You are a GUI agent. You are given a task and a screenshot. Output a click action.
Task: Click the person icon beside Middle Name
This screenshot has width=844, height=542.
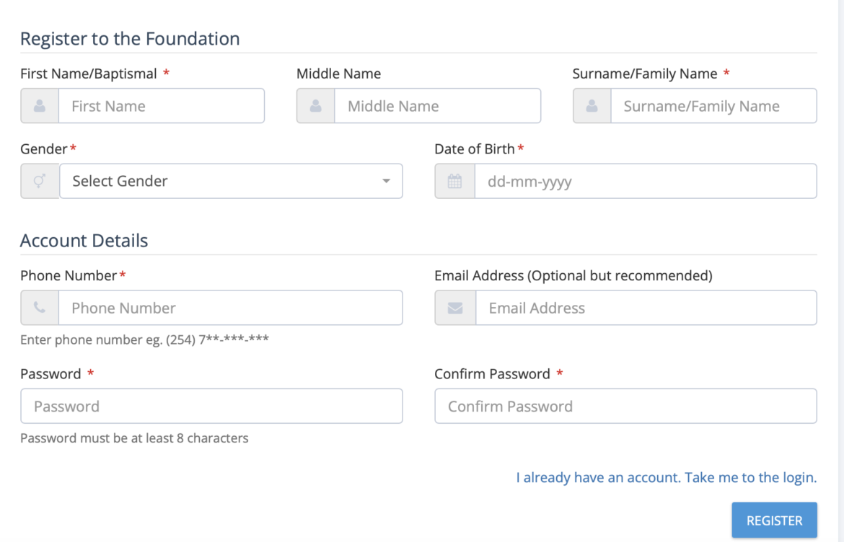pos(316,106)
